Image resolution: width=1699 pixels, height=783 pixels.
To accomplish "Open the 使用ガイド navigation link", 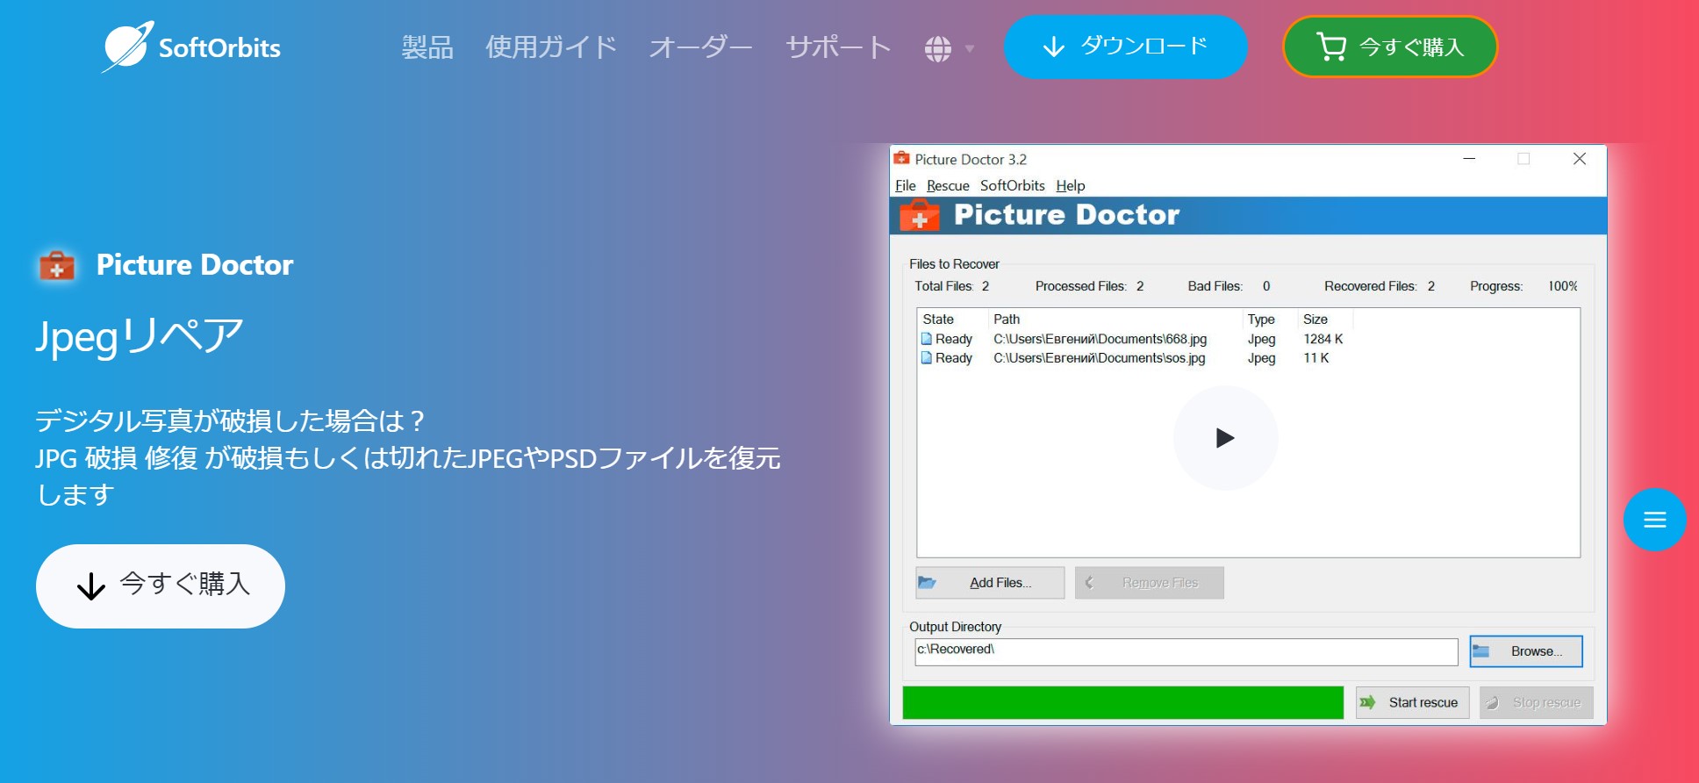I will pyautogui.click(x=551, y=47).
